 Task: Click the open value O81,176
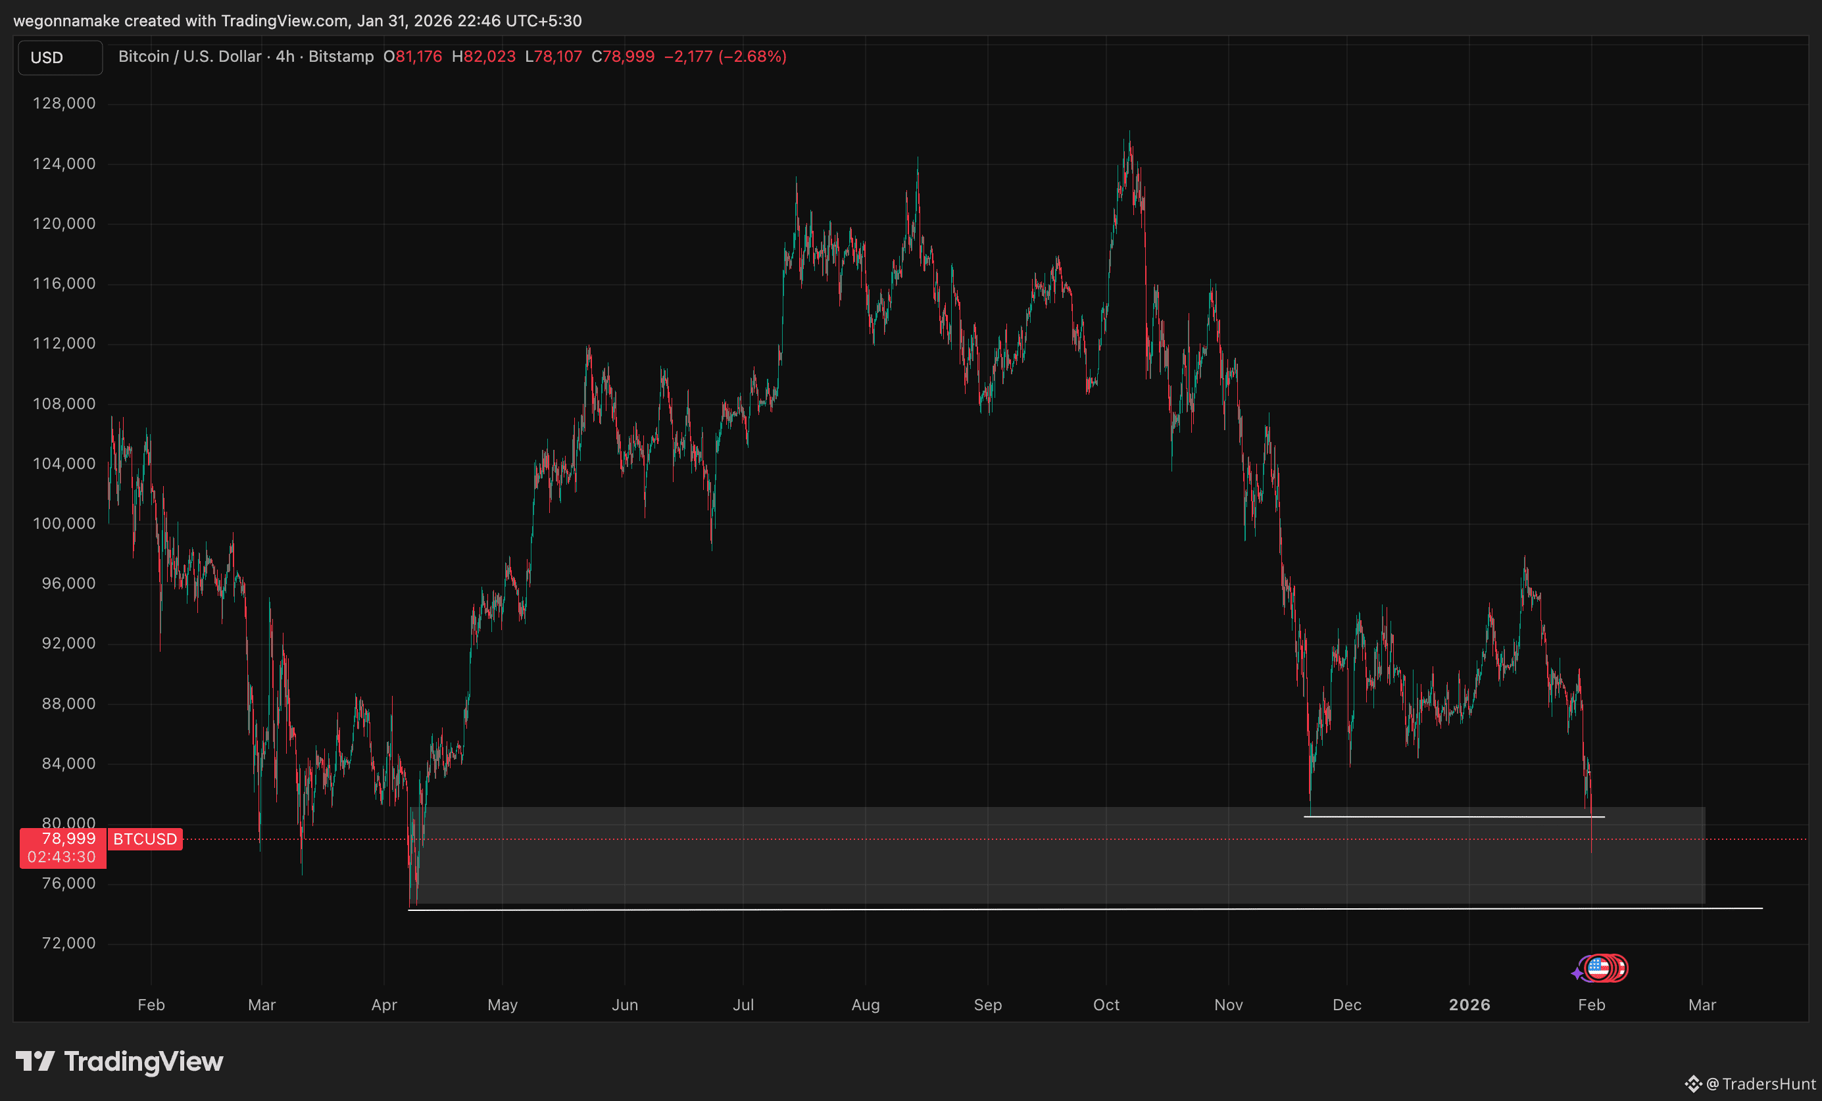pyautogui.click(x=412, y=56)
